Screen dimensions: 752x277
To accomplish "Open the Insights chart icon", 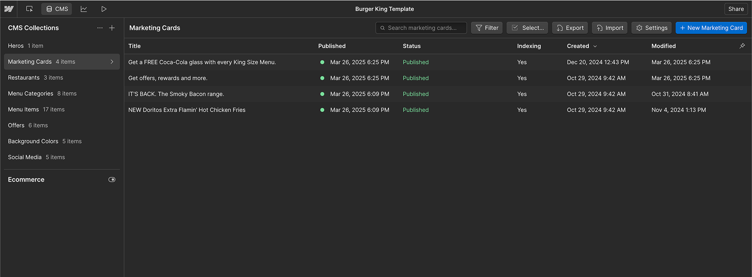I will 84,9.
